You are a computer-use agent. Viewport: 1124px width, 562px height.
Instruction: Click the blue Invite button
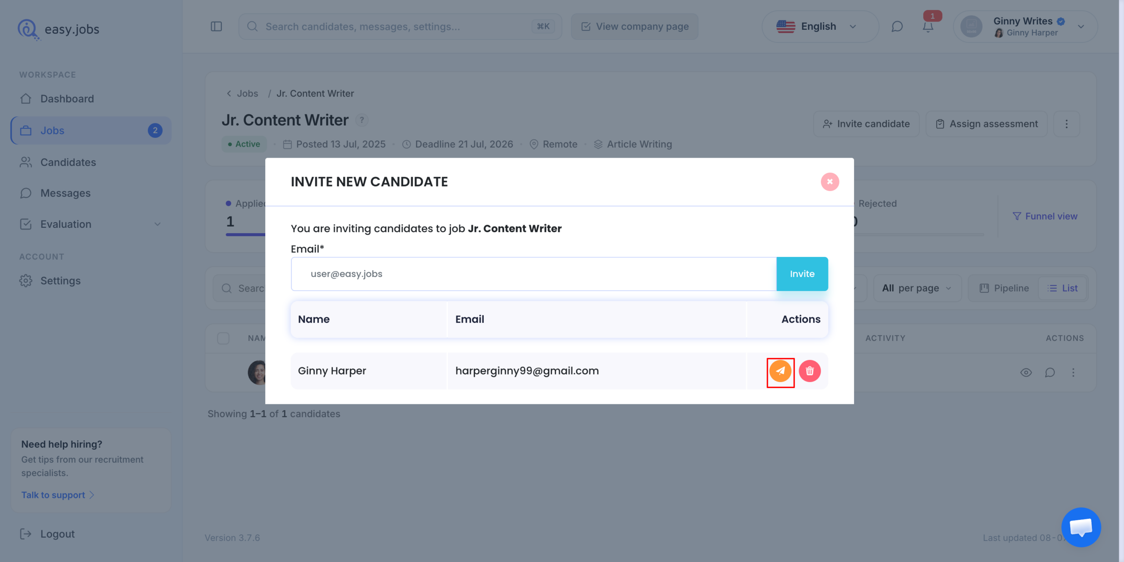[x=802, y=274]
